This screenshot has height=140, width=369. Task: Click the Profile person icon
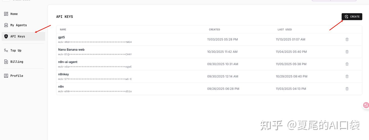pyautogui.click(x=6, y=76)
